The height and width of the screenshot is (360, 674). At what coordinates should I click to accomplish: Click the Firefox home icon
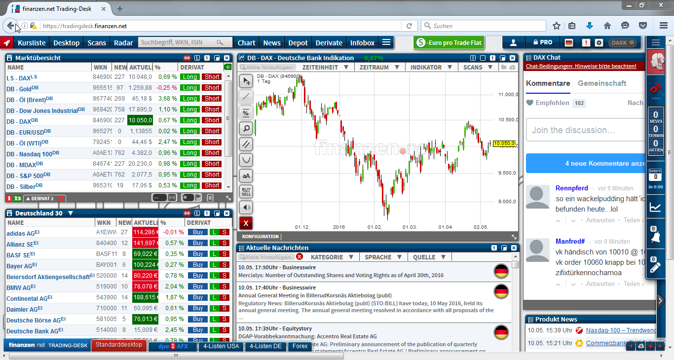point(607,26)
